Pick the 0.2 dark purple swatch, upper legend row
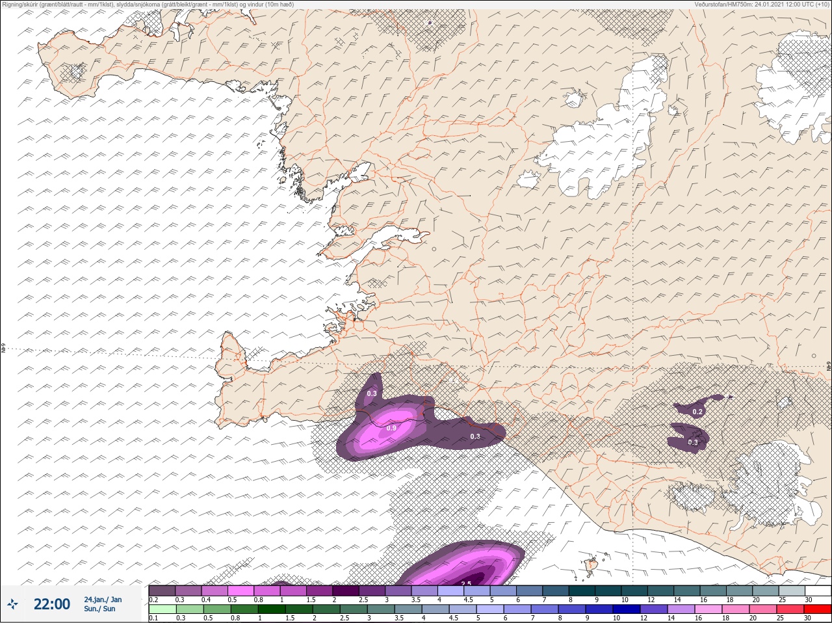The image size is (832, 623). [162, 590]
